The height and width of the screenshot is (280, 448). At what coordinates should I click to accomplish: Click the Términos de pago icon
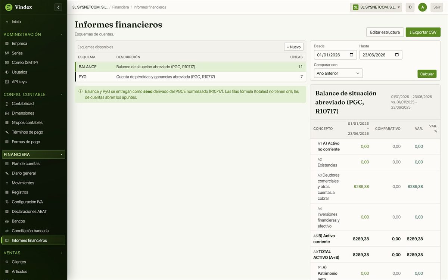click(7, 132)
